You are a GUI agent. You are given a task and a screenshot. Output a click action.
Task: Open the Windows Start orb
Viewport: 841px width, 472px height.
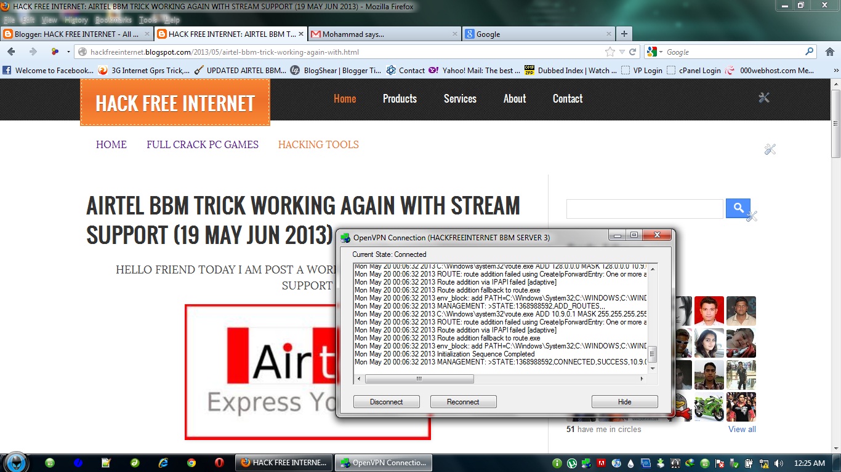[17, 462]
